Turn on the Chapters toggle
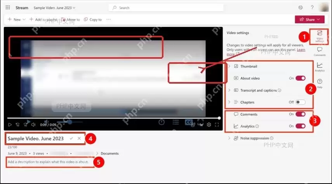332x184 pixels. (x=301, y=102)
